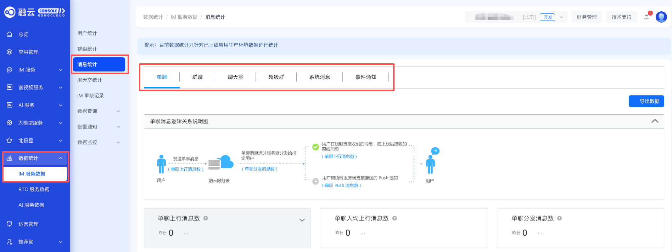Expand the AI 服务 menu chevron

(x=61, y=105)
